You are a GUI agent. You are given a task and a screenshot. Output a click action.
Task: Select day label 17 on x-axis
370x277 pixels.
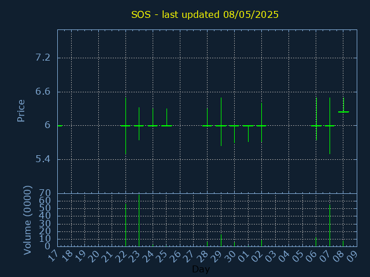53,256
